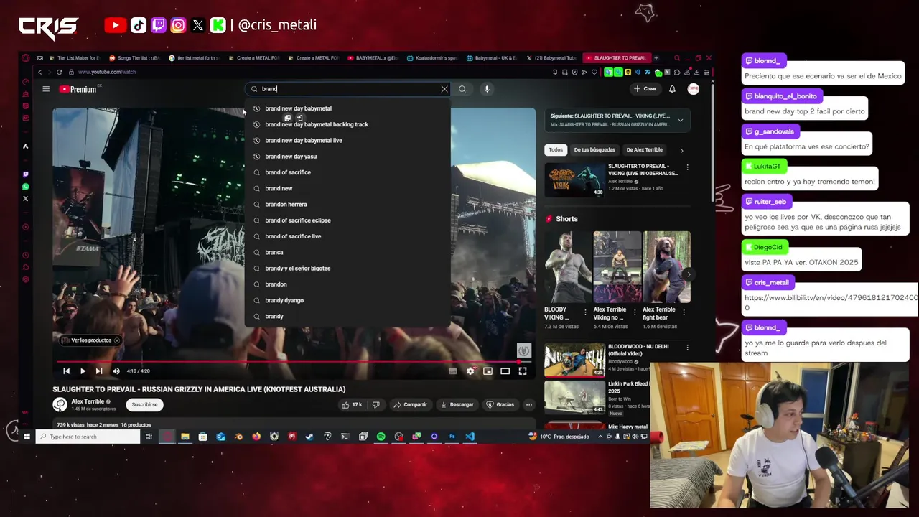Choose the 'brandy dyango' suggestion
Screen dimensions: 919x517
[347, 300]
